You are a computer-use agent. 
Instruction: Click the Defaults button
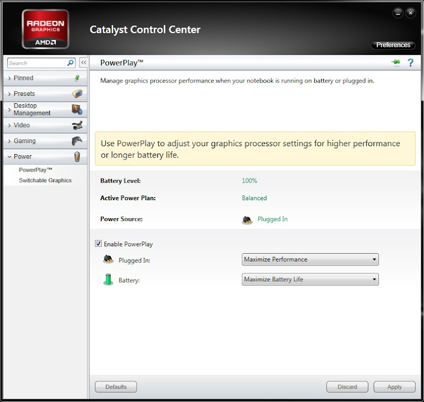coord(116,387)
